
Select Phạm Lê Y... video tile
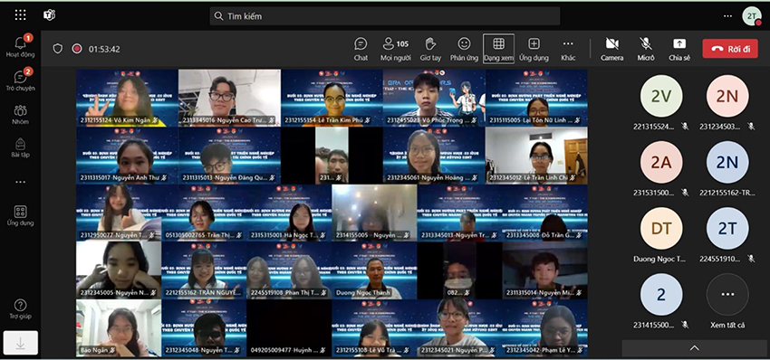545,328
